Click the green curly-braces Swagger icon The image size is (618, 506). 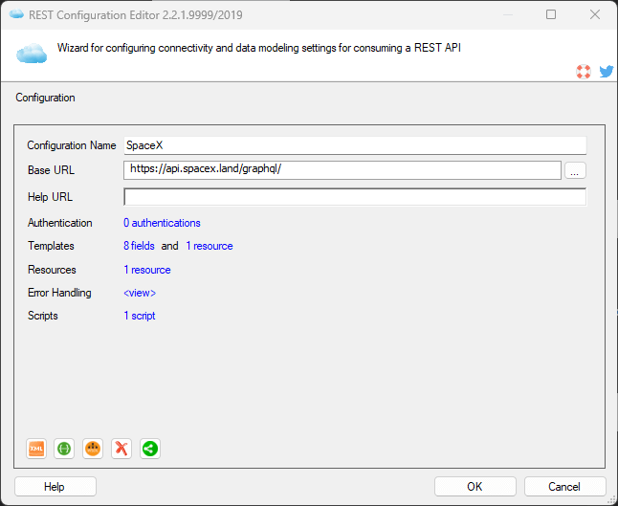coord(64,449)
